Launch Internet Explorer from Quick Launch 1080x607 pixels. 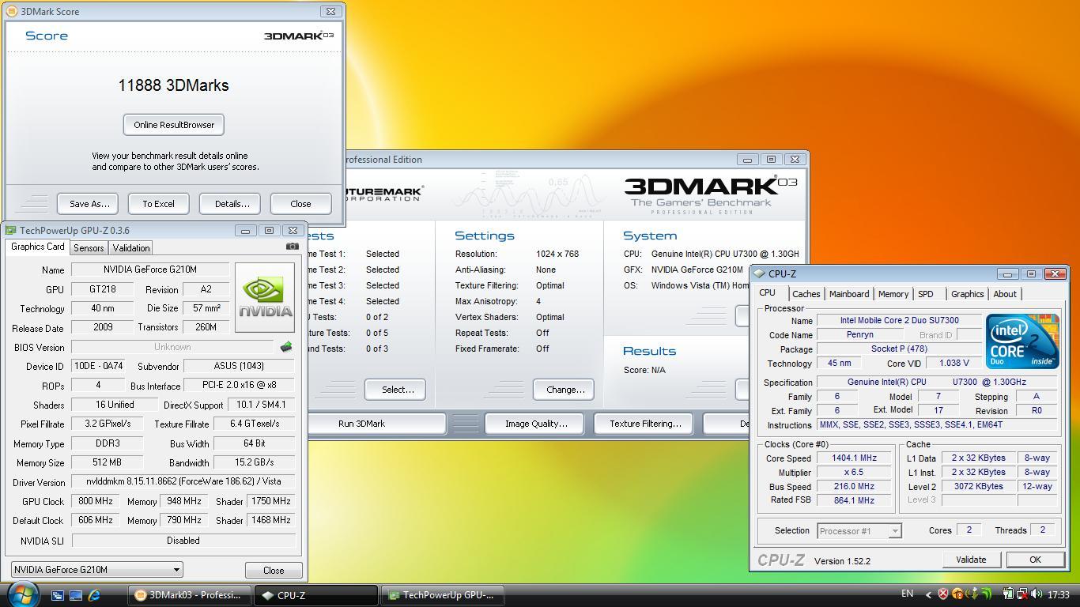coord(94,595)
